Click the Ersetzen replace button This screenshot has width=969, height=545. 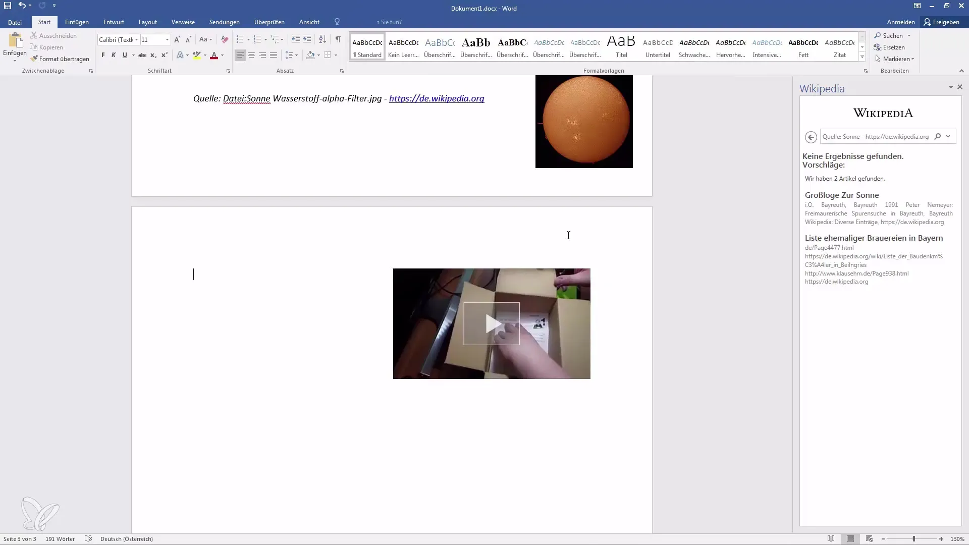tap(889, 47)
